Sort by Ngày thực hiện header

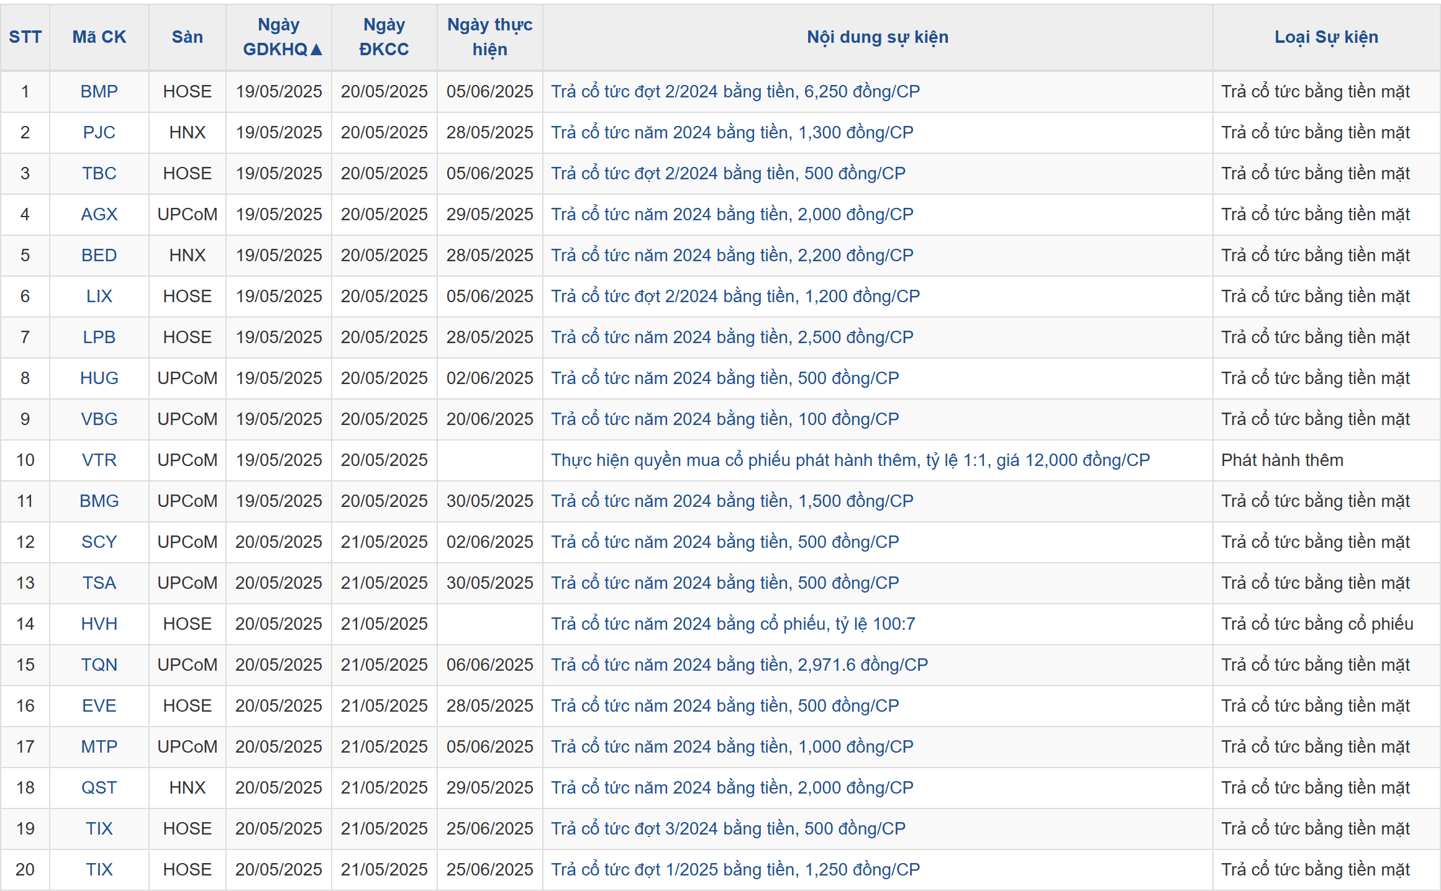click(x=490, y=37)
